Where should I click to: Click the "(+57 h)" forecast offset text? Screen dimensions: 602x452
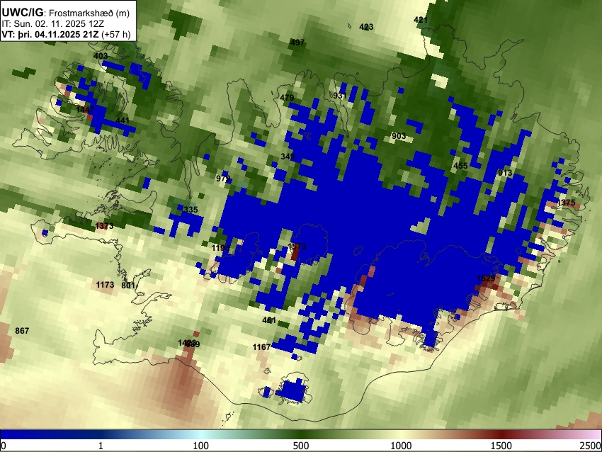tap(116, 34)
